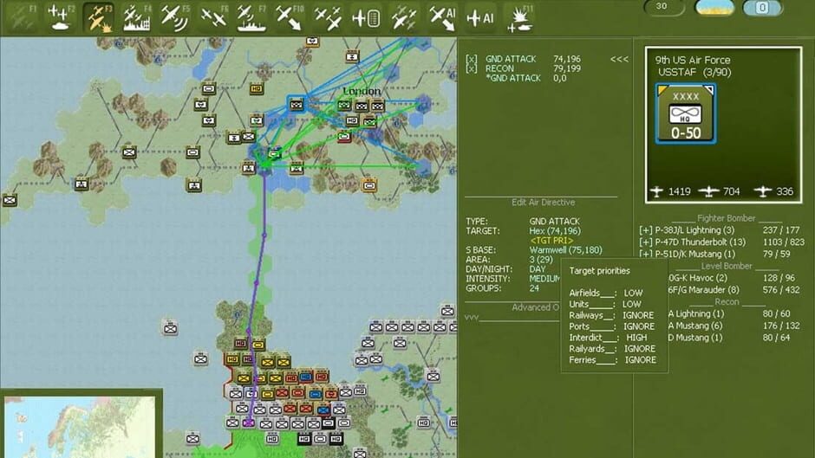Set the Airfields priority LOW value
The image size is (815, 458).
coord(633,293)
